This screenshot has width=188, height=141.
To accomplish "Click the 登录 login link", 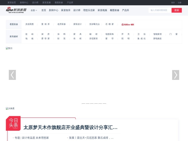I will coord(173,2).
